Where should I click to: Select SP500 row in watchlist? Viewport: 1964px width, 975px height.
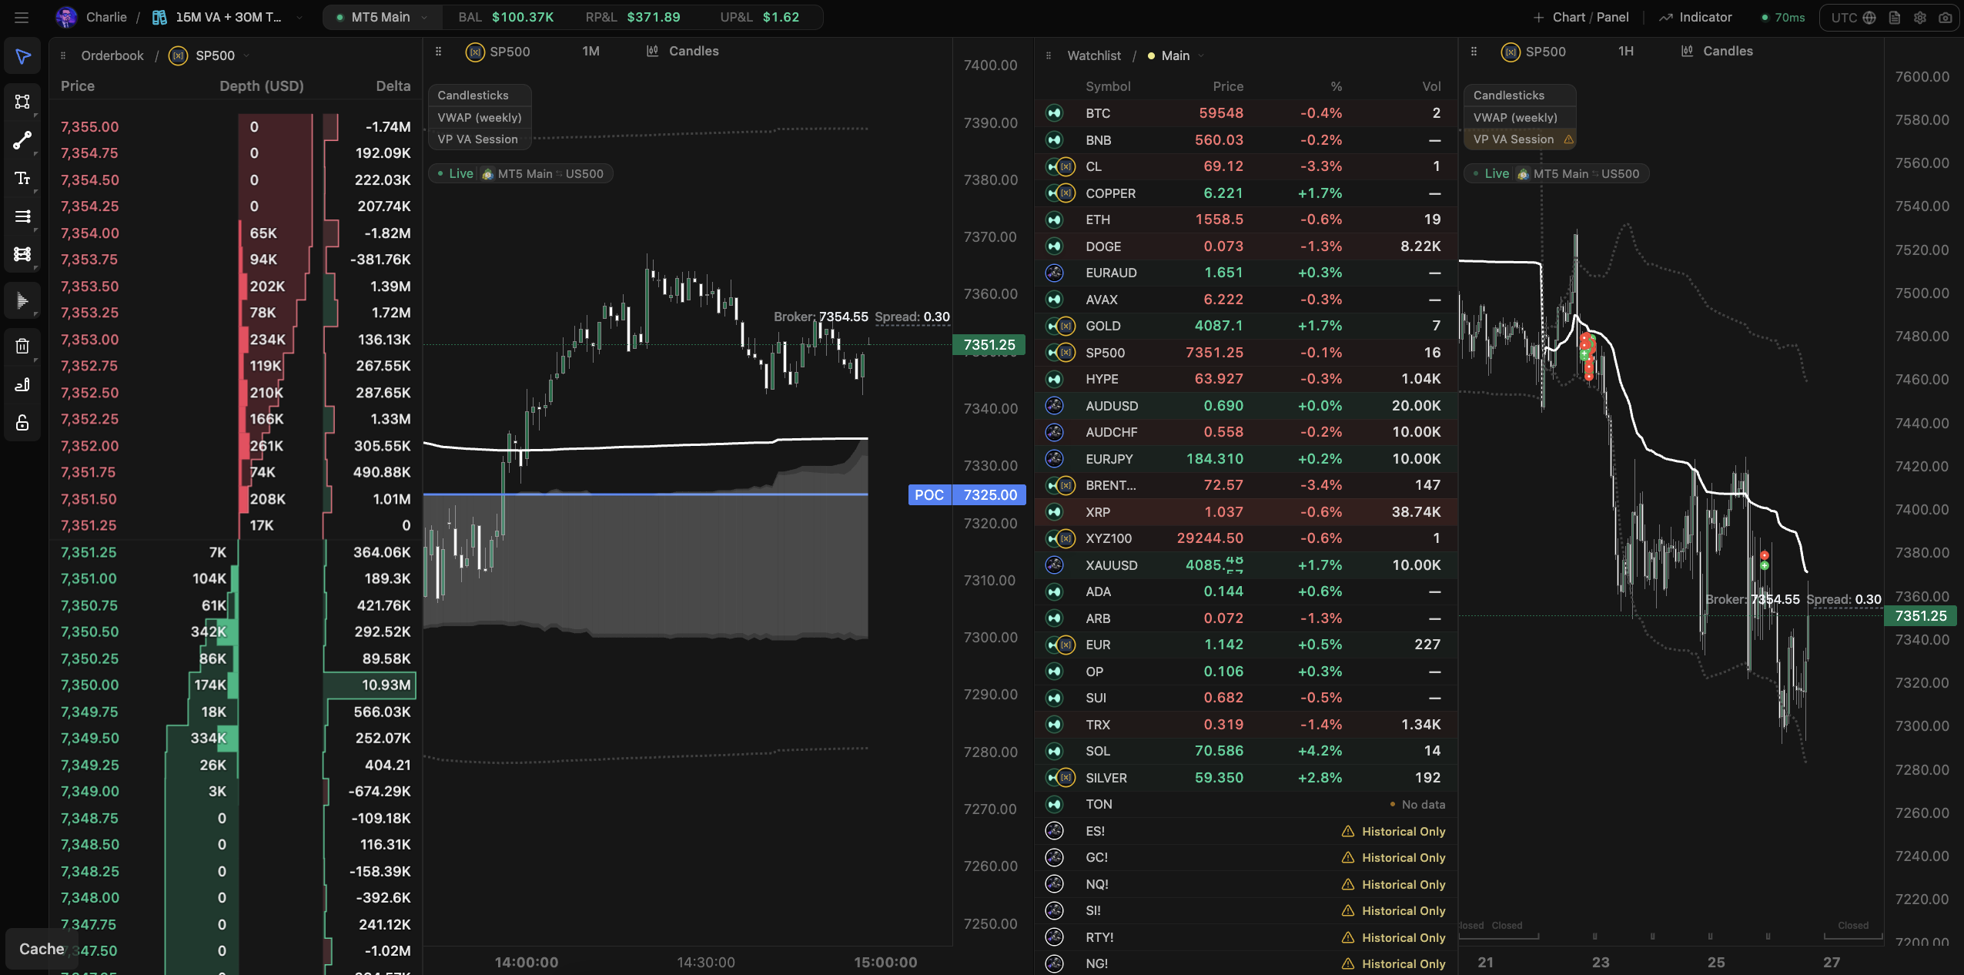(1246, 353)
